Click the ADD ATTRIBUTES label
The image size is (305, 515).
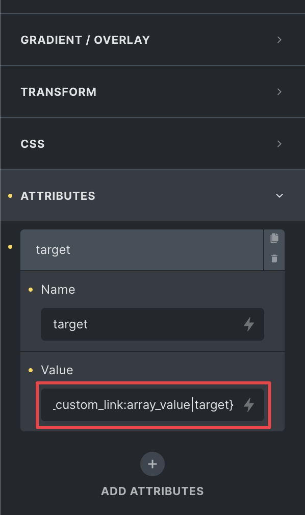pos(152,491)
